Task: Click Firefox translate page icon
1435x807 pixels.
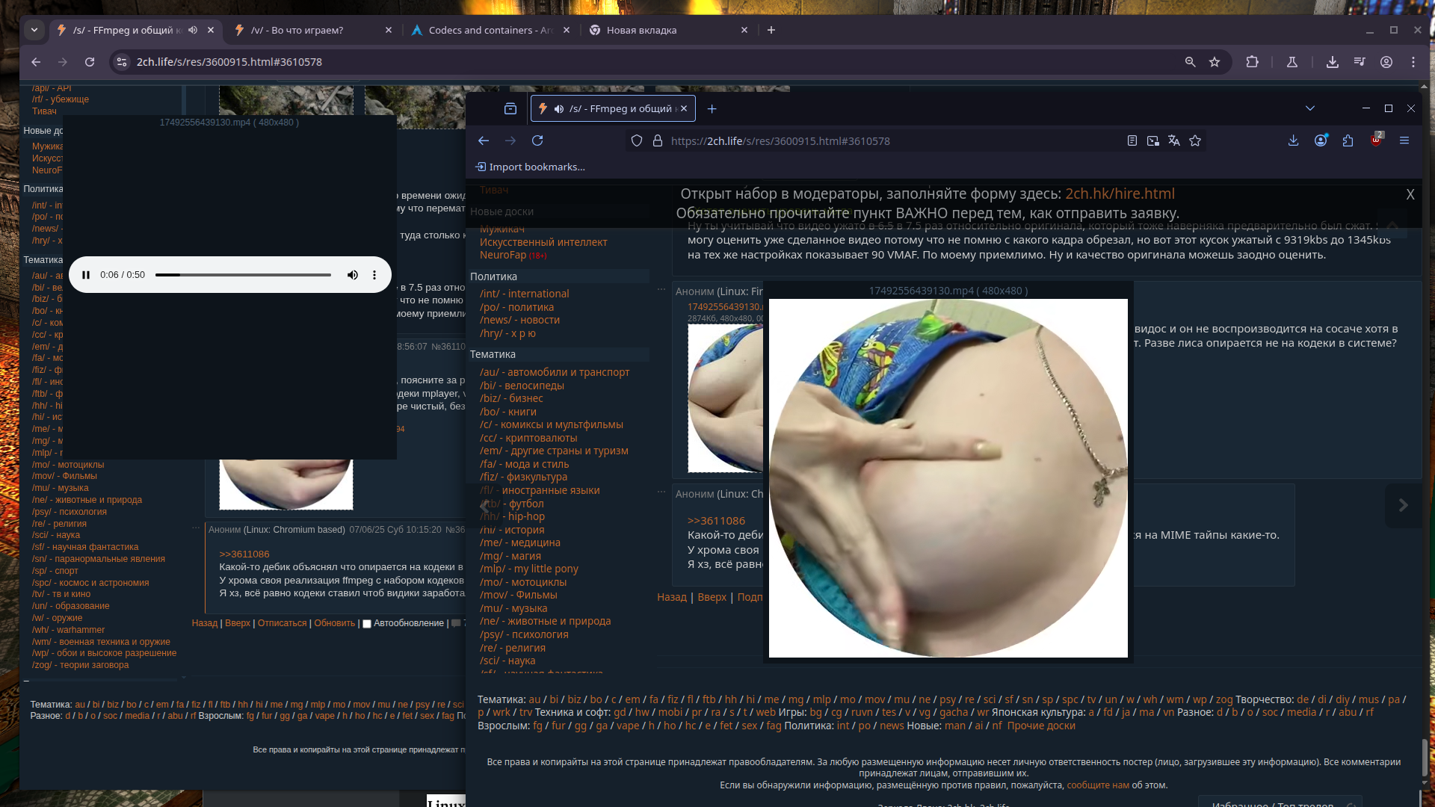Action: tap(1174, 140)
